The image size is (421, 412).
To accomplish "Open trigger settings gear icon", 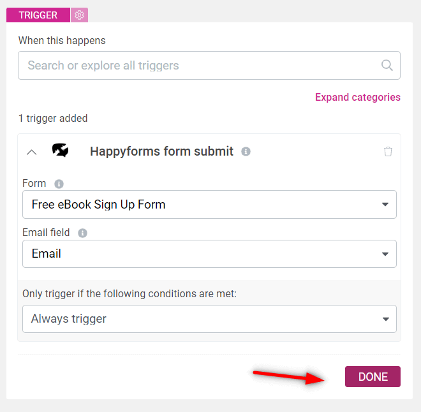I will (79, 15).
